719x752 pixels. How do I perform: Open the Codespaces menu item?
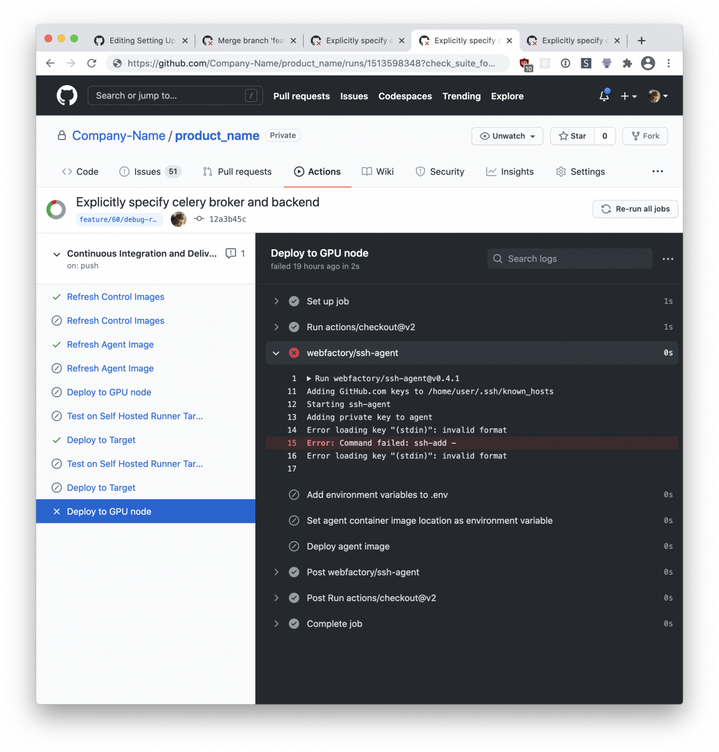click(405, 96)
